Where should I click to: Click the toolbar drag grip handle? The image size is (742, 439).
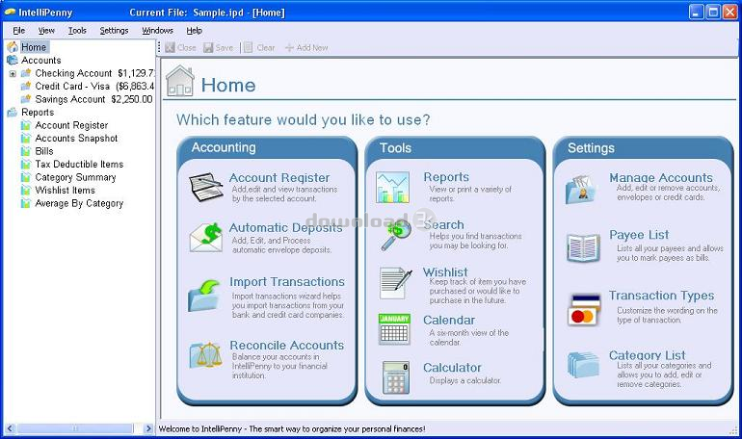point(159,47)
